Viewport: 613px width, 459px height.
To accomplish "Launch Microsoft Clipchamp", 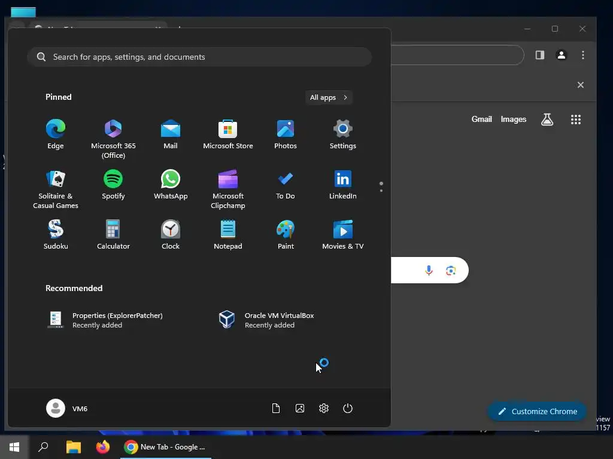I will 228,189.
